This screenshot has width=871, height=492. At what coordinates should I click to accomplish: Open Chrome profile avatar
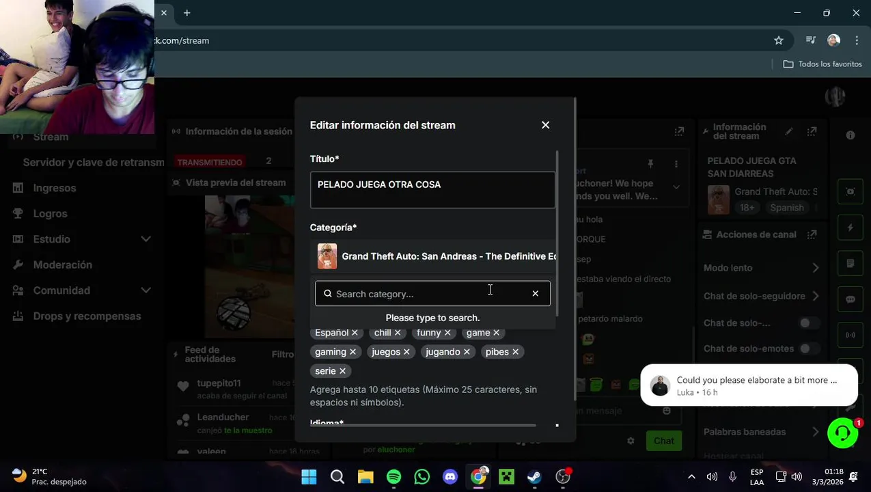pyautogui.click(x=833, y=40)
